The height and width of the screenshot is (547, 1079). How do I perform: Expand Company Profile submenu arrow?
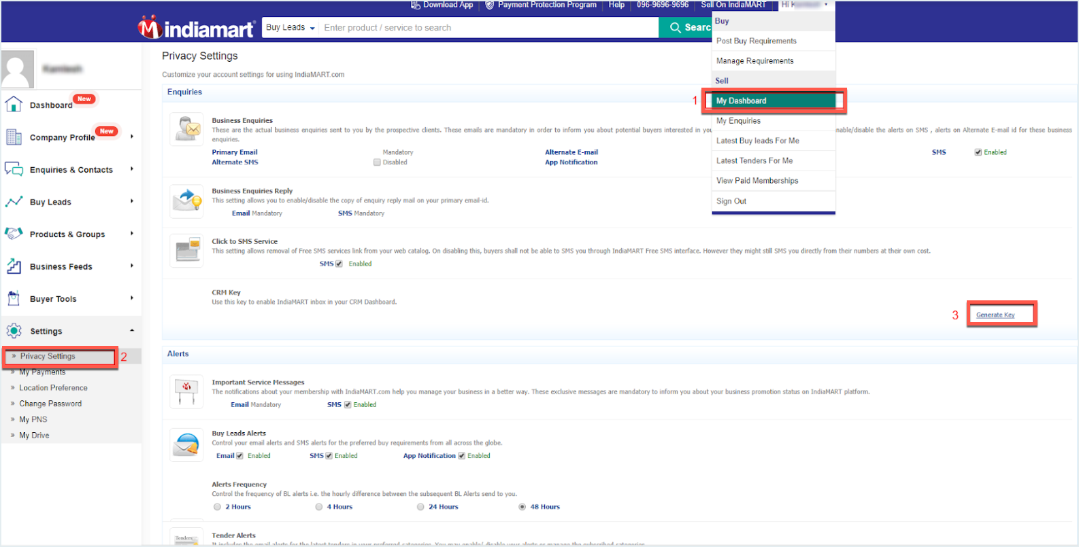coord(131,137)
